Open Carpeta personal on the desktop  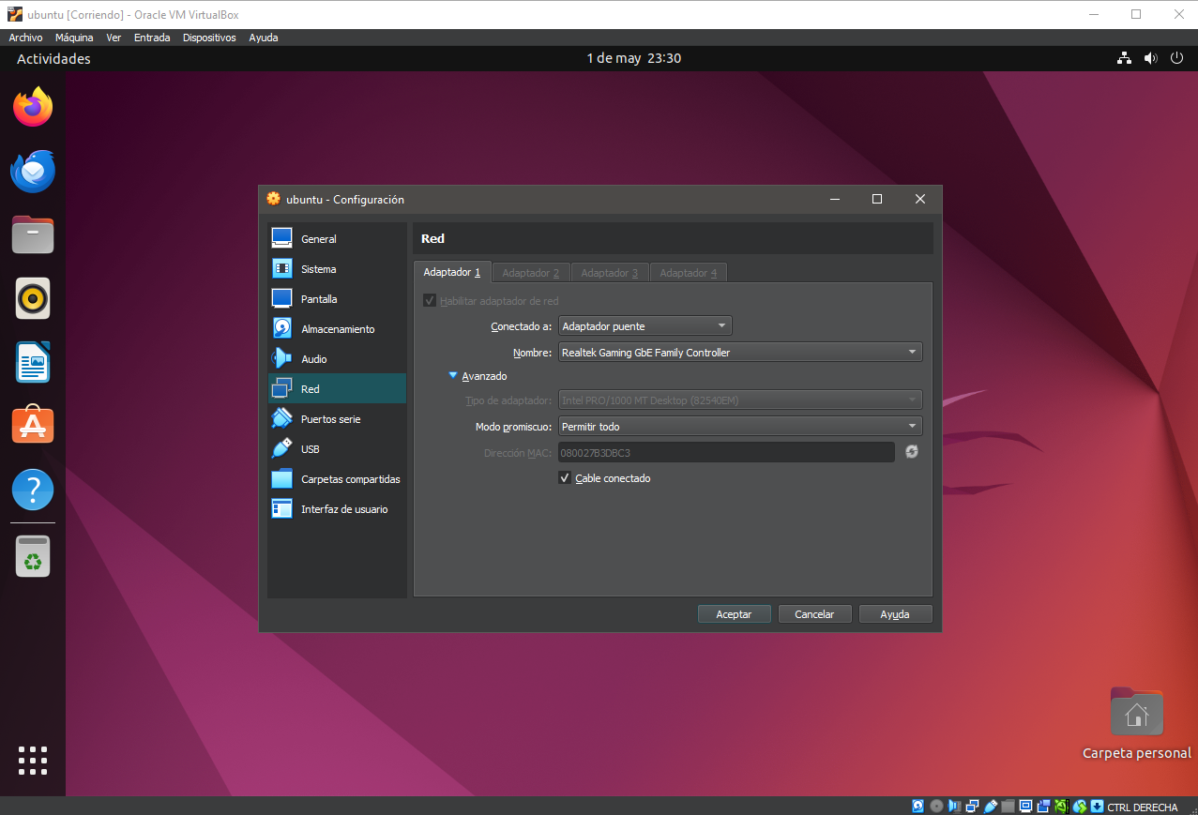coord(1135,713)
